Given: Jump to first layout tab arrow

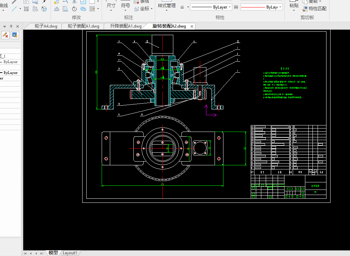Looking at the screenshot, I should (x=25, y=253).
